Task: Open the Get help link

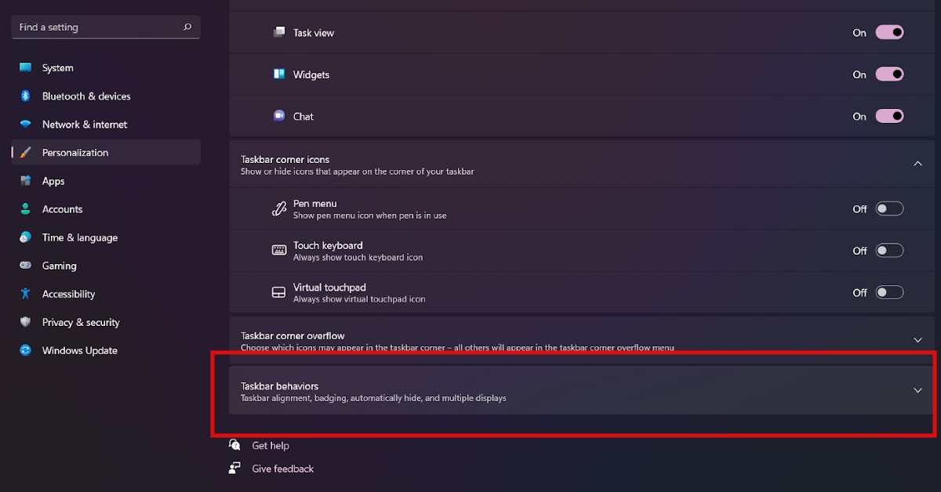Action: point(269,444)
